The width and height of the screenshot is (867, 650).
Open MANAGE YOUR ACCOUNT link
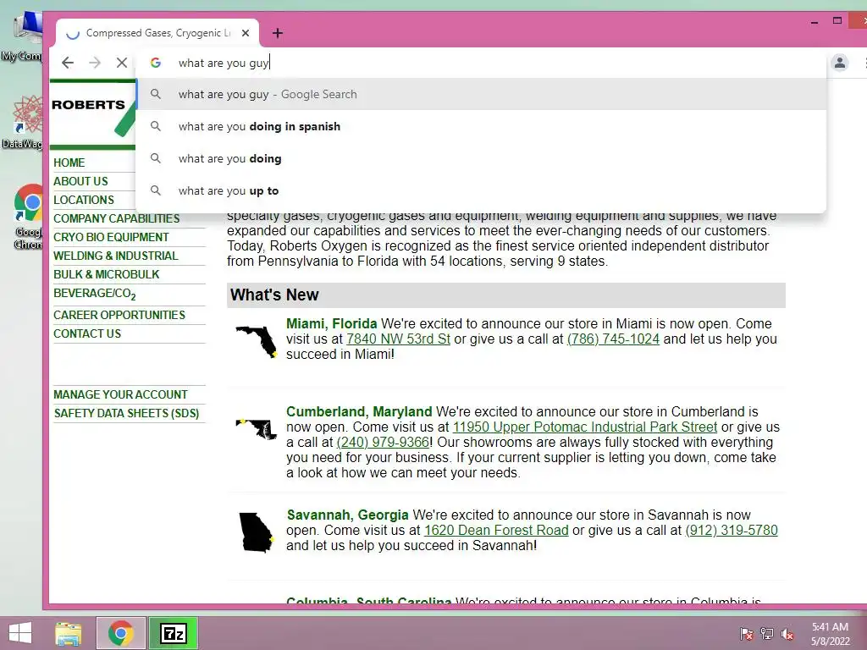pos(120,394)
